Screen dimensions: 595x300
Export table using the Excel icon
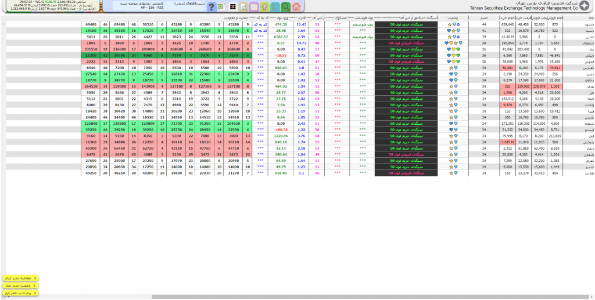click(222, 7)
